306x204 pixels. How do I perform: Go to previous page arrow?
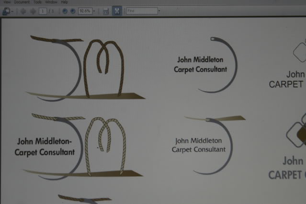(x=23, y=11)
